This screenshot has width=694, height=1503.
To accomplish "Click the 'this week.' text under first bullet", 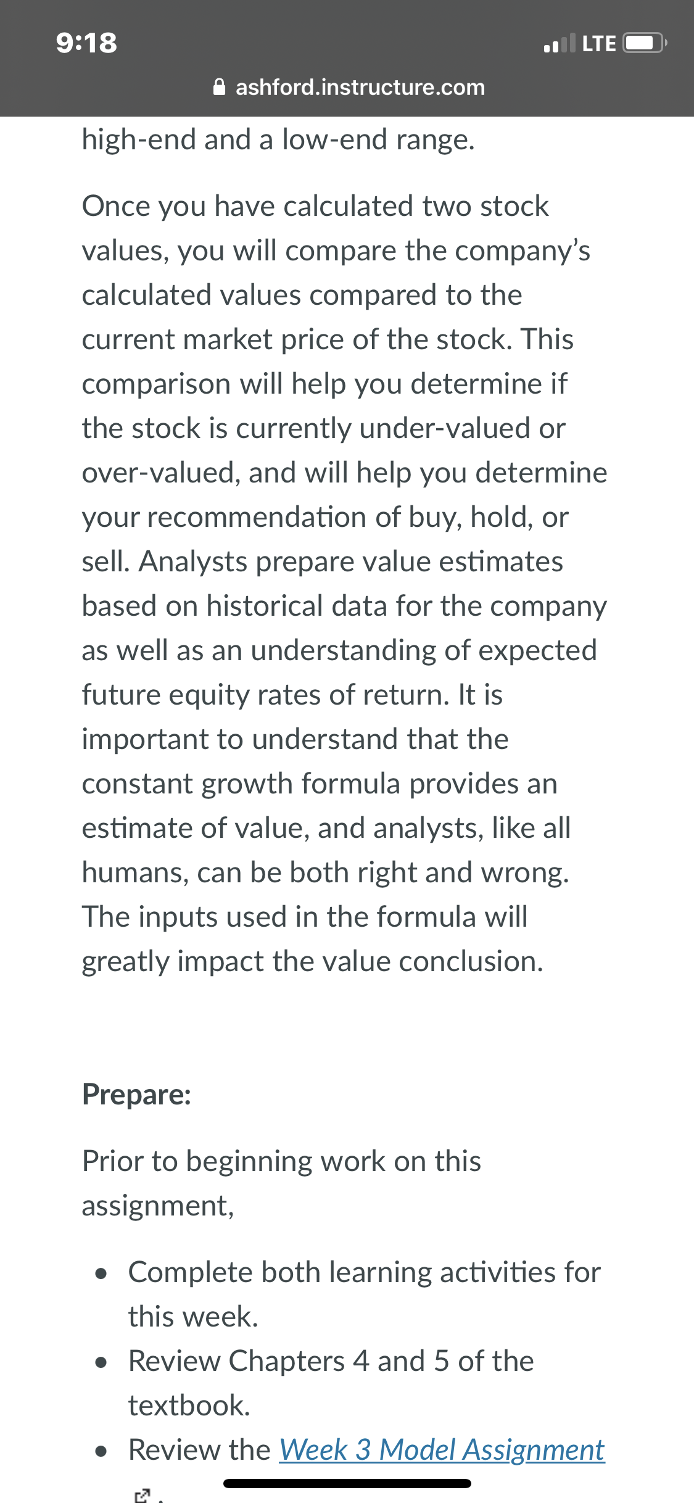I will pyautogui.click(x=193, y=1317).
